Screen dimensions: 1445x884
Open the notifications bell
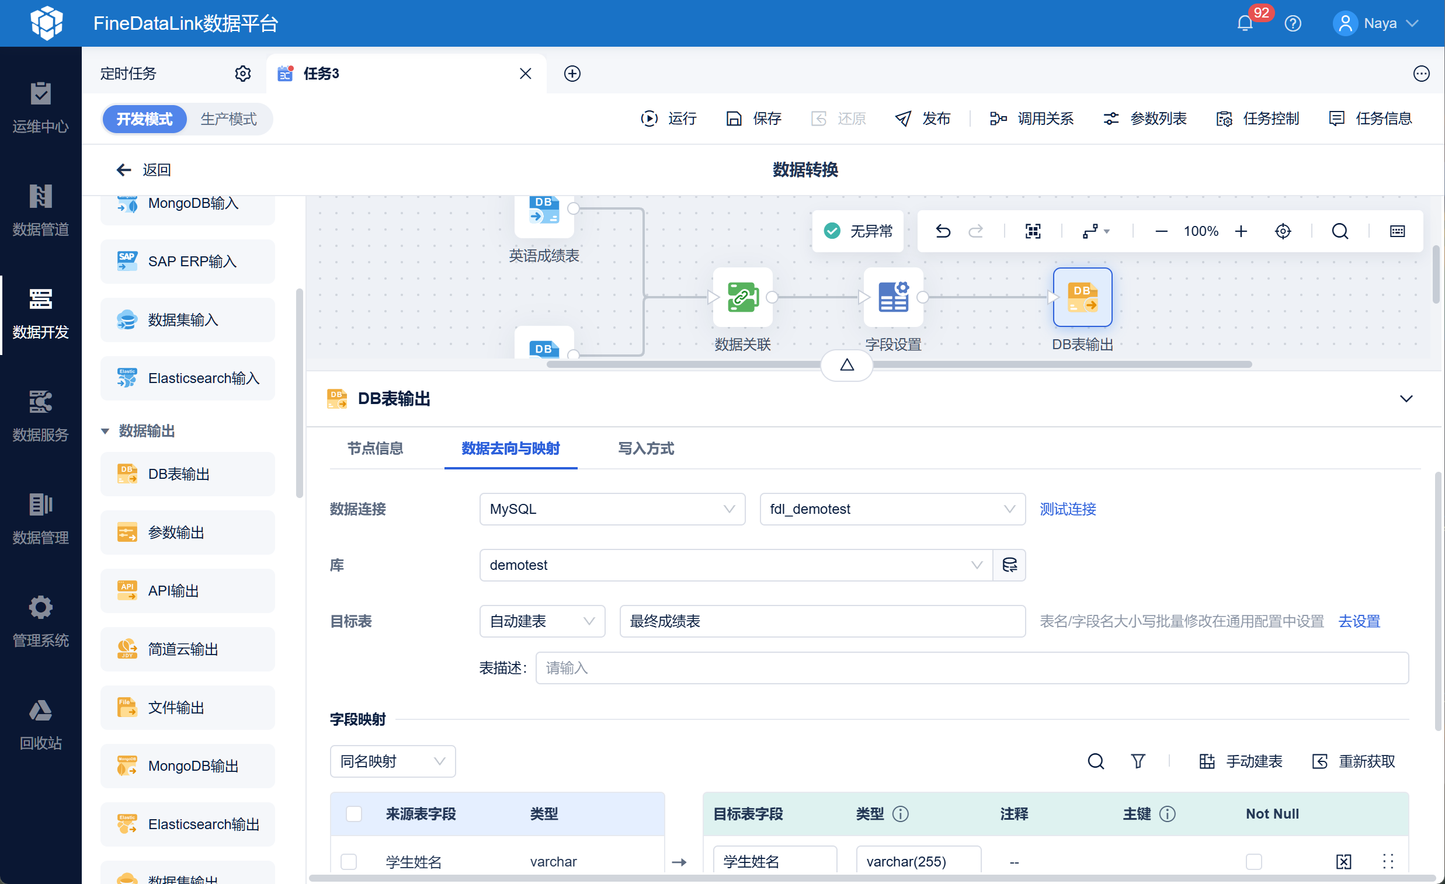click(x=1245, y=23)
